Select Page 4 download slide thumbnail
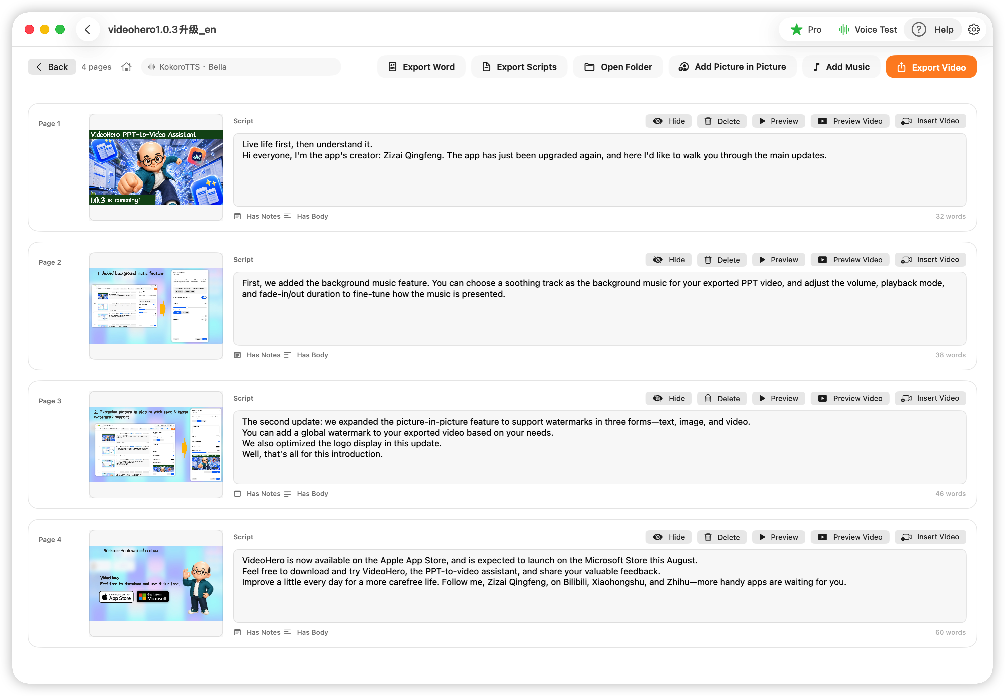 tap(156, 583)
